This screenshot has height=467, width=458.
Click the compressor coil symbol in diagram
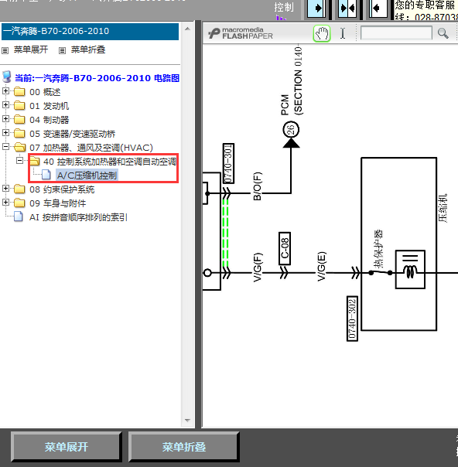(410, 269)
